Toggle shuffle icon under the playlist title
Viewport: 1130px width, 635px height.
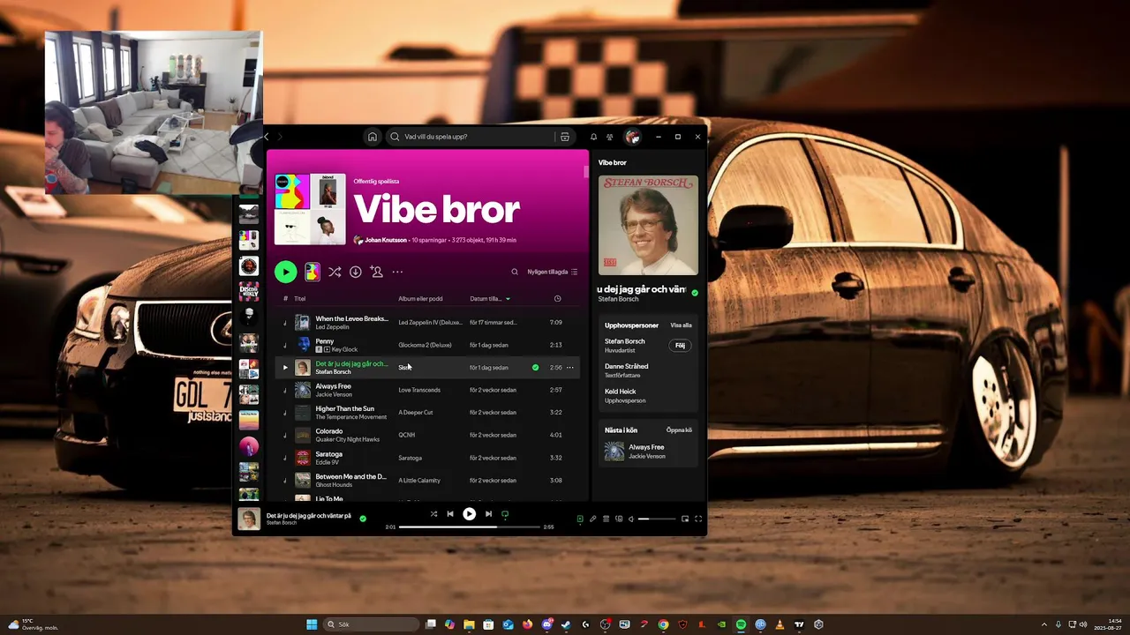pos(335,272)
